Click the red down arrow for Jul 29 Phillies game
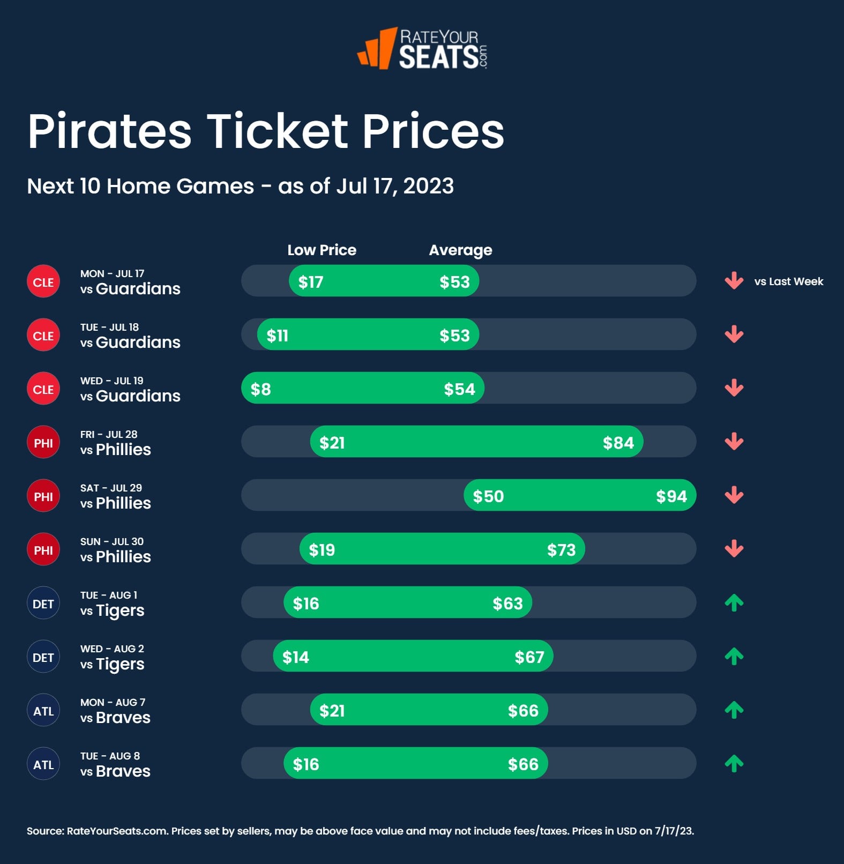844x864 pixels. tap(734, 495)
